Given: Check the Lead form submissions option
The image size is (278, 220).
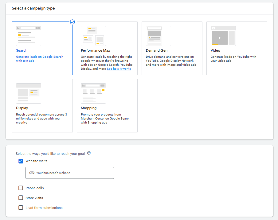Looking at the screenshot, I should click(21, 208).
